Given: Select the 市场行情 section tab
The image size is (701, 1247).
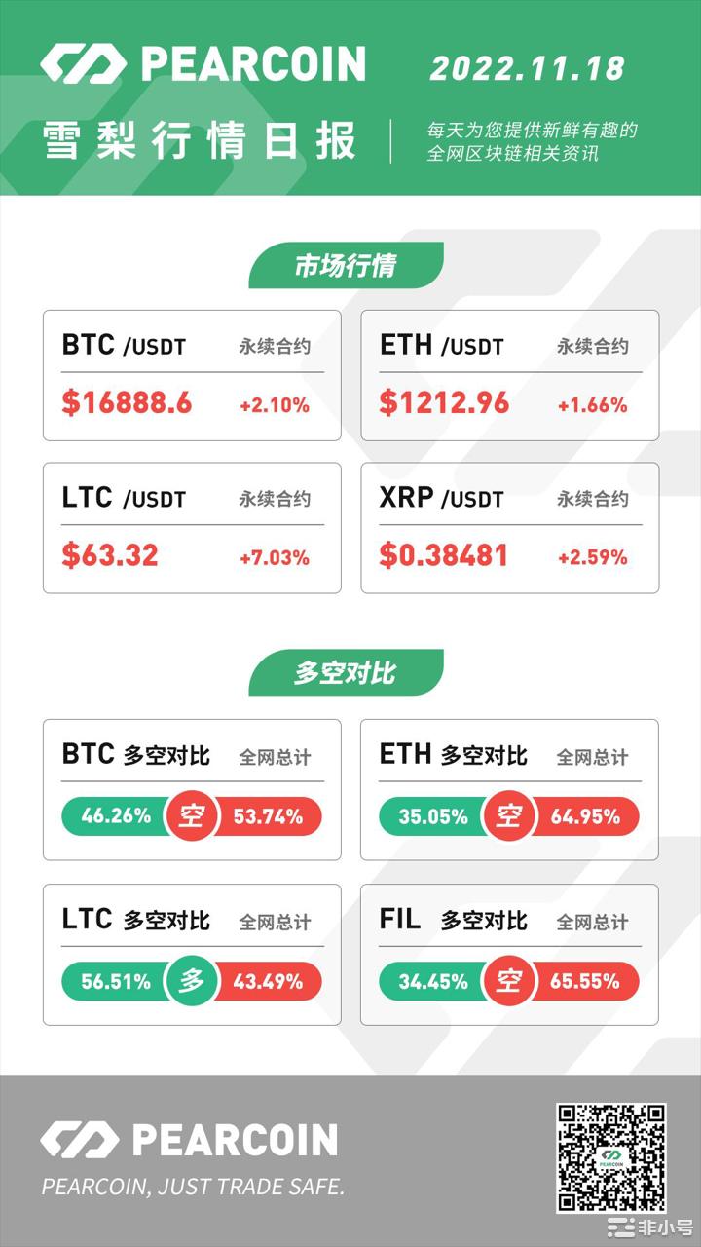Looking at the screenshot, I should click(346, 266).
